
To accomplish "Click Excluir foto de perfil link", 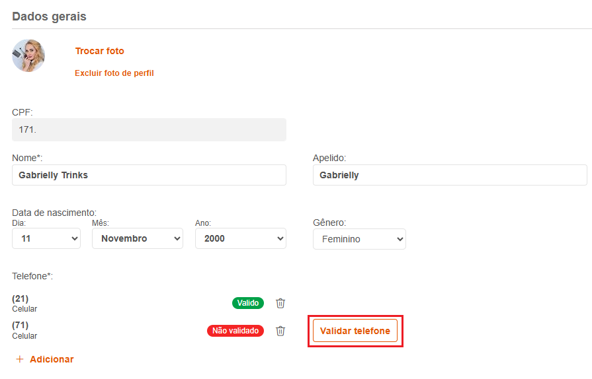I will (x=114, y=73).
